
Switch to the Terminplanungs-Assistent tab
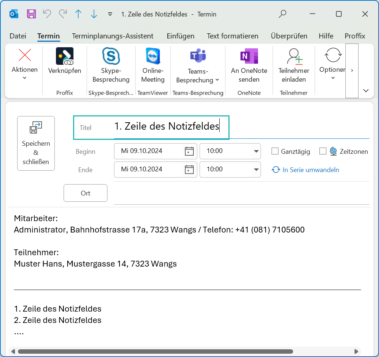point(113,36)
